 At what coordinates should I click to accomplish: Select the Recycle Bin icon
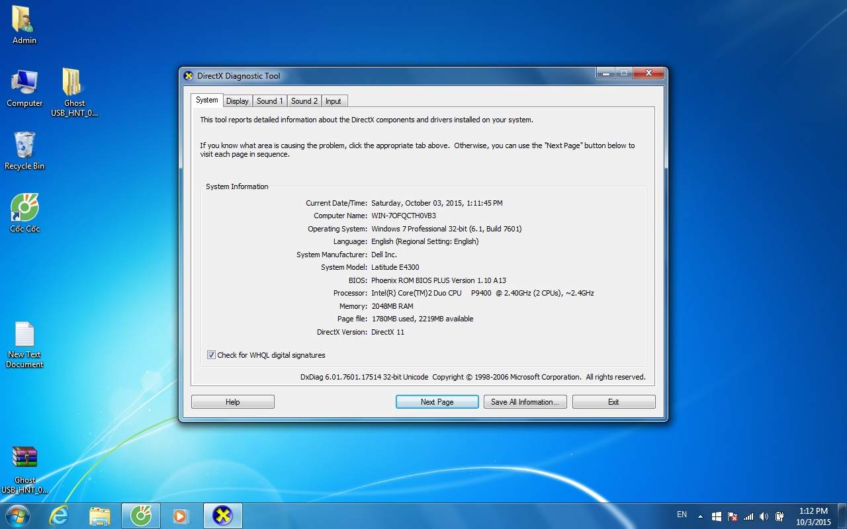pos(24,151)
